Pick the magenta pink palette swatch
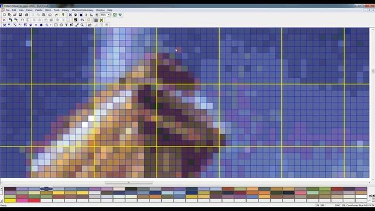This screenshot has width=375, height=211. (22, 200)
